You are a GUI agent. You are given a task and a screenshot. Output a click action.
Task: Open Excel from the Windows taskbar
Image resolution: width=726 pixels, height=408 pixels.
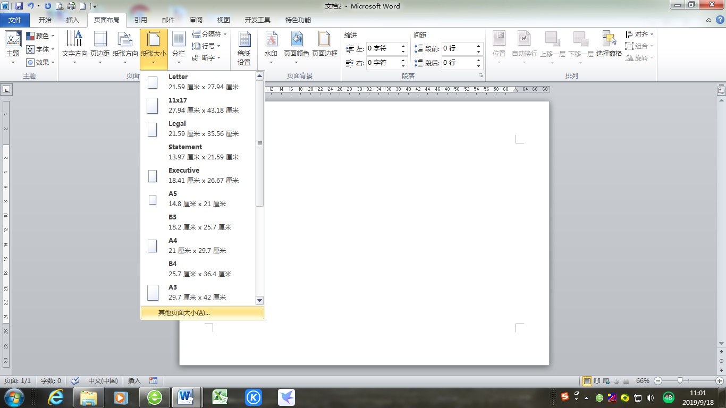(220, 397)
